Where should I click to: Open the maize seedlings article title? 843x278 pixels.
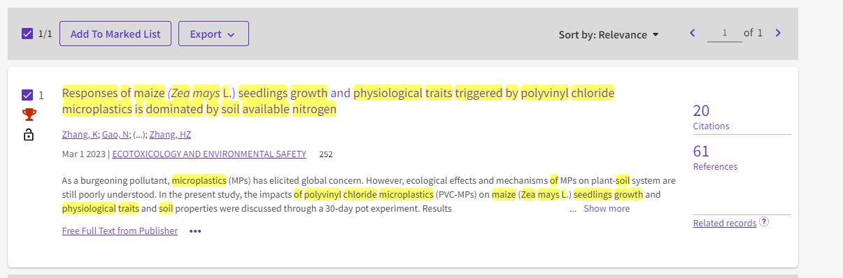339,101
